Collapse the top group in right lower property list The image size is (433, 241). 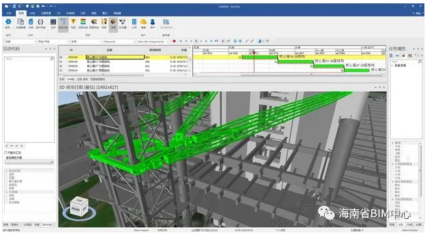pos(393,143)
